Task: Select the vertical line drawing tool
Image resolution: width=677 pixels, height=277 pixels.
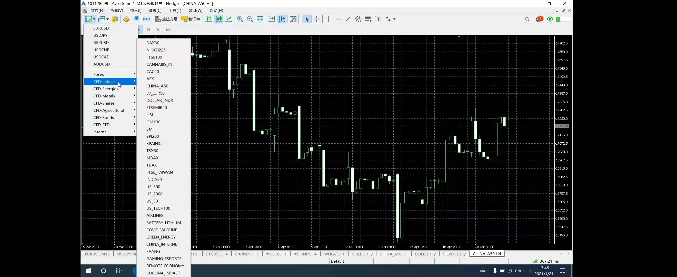Action: [x=328, y=19]
